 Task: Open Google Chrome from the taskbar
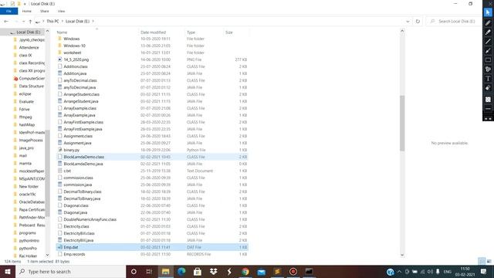[245, 271]
